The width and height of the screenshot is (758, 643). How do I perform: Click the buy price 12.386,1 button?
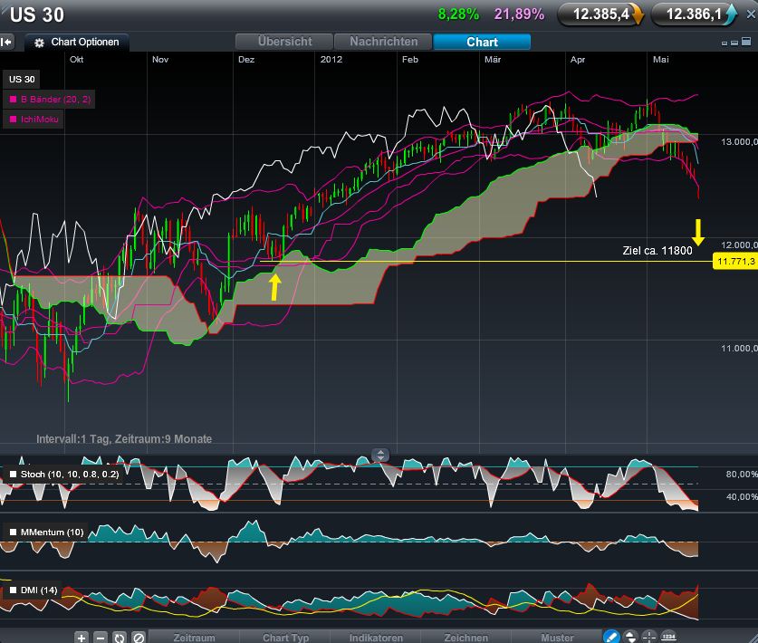(x=695, y=14)
